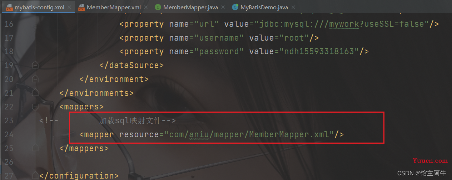
Task: Click the </configuration> closing tag
Action: (x=79, y=176)
